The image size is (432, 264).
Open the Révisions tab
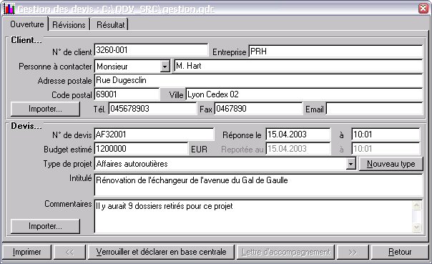pos(69,25)
